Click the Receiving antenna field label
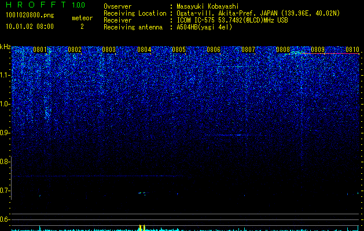The height and width of the screenshot is (231, 364). pos(133,27)
